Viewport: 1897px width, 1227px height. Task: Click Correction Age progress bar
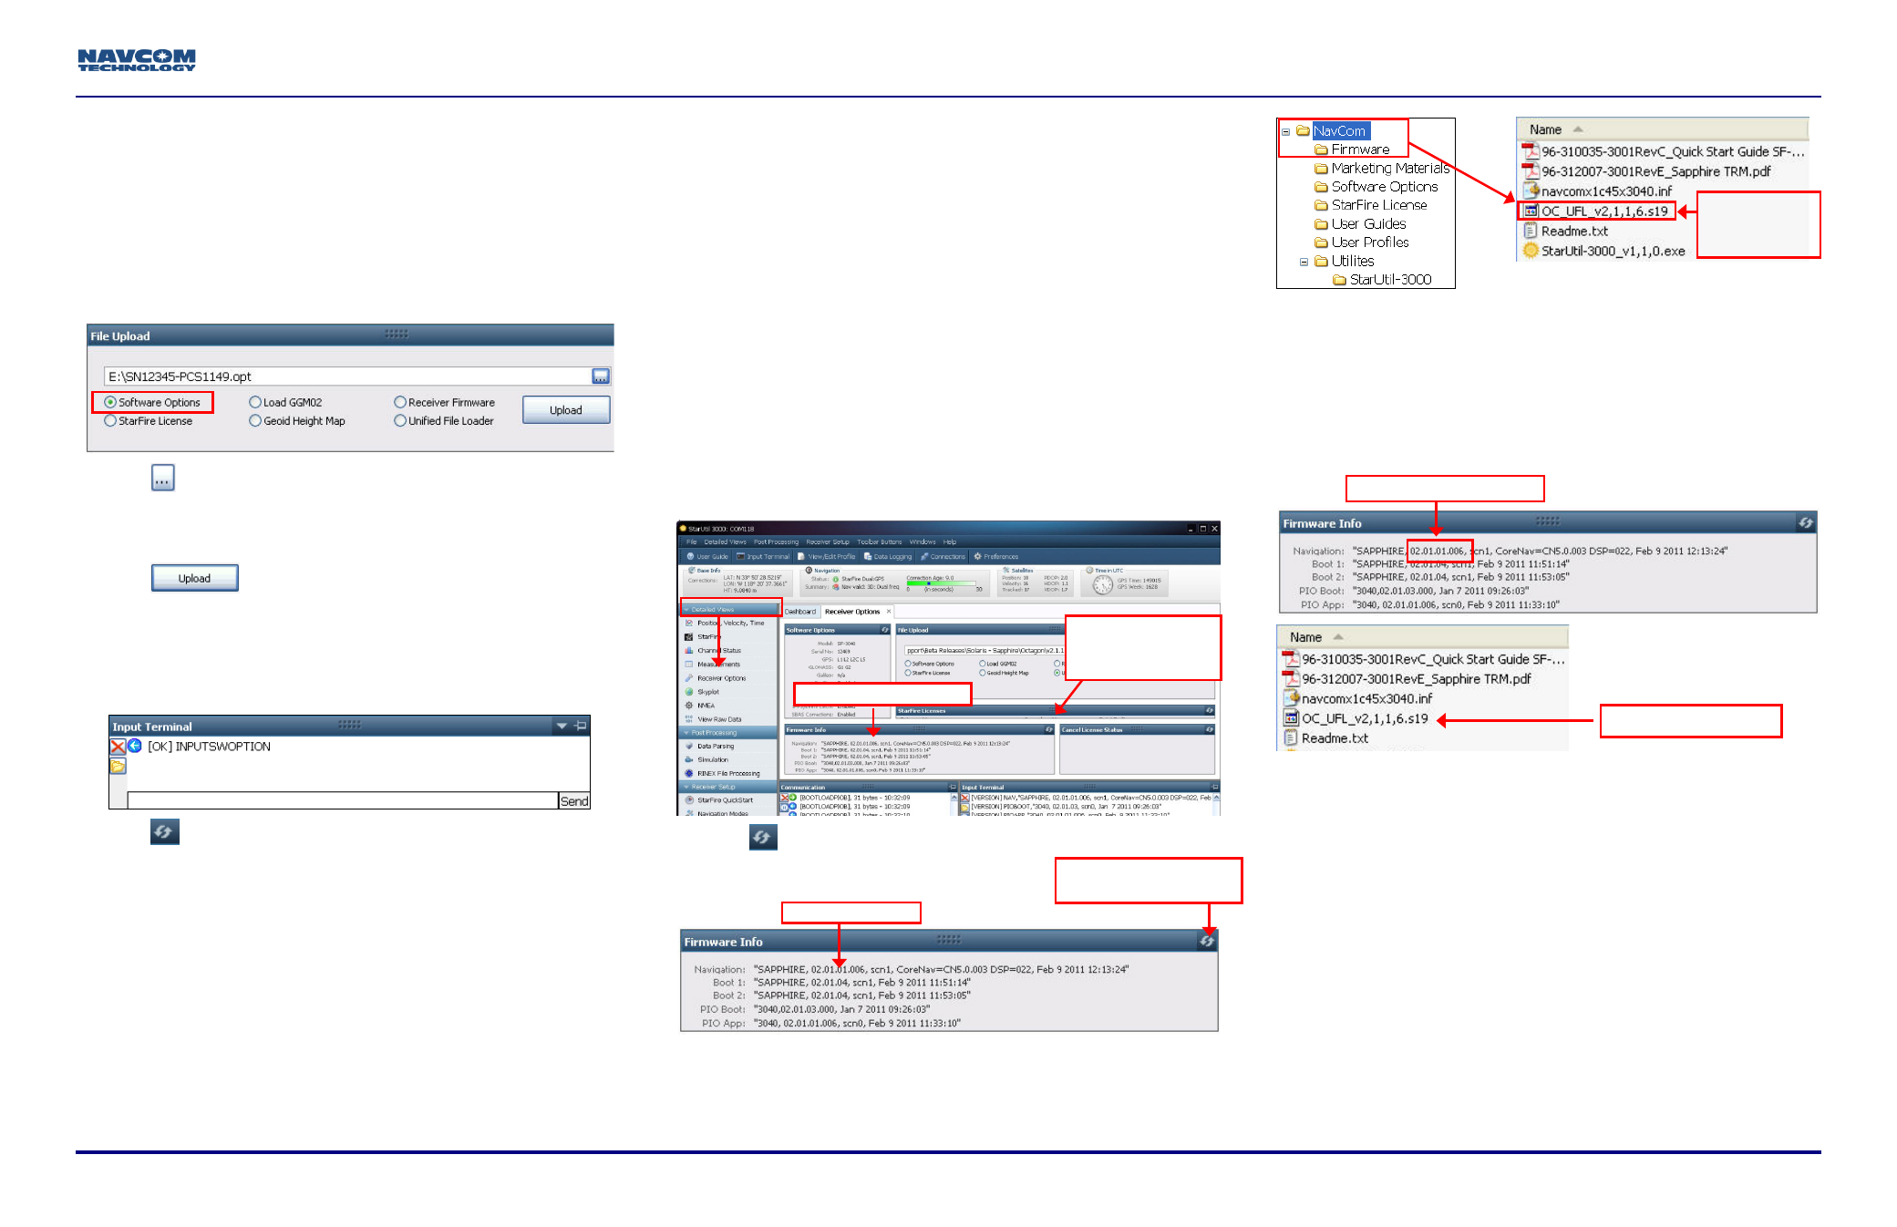[x=941, y=583]
